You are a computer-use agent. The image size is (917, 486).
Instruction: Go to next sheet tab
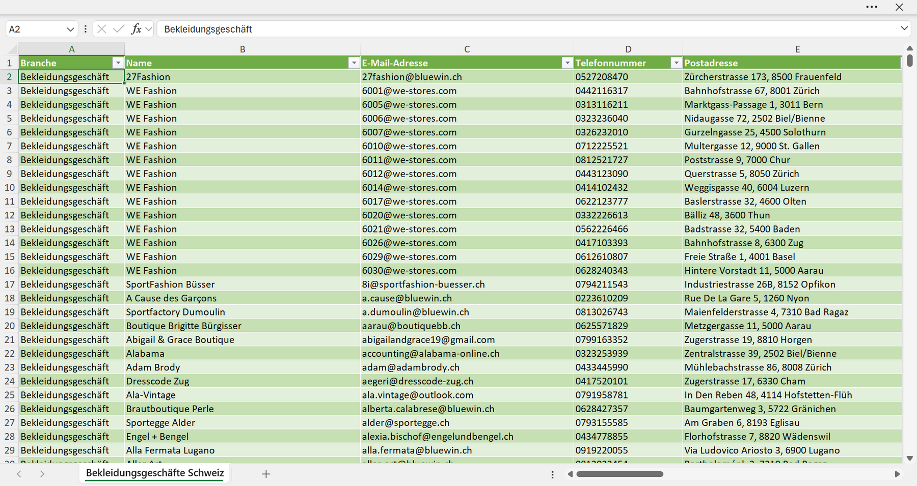click(42, 474)
